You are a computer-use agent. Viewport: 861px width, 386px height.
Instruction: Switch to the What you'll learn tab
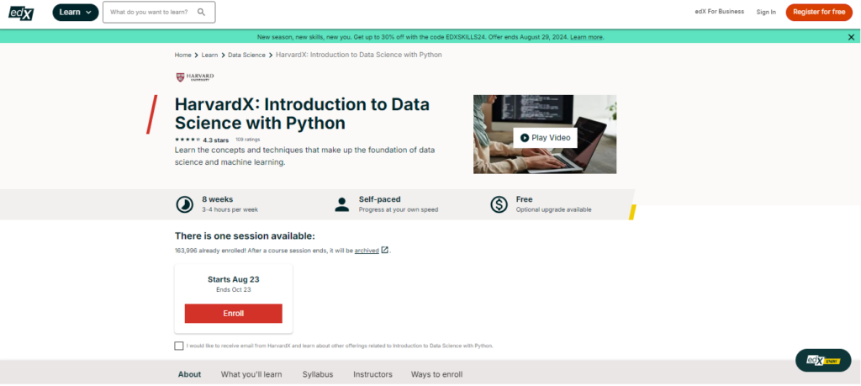click(251, 374)
